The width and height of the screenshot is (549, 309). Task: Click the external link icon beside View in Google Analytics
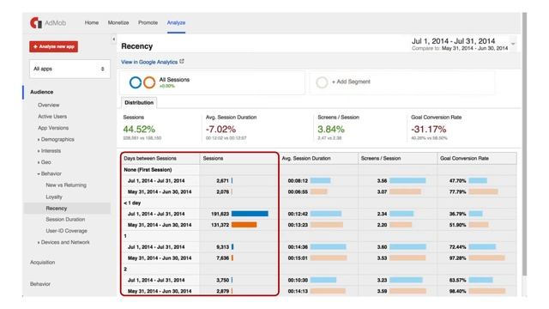coord(182,61)
